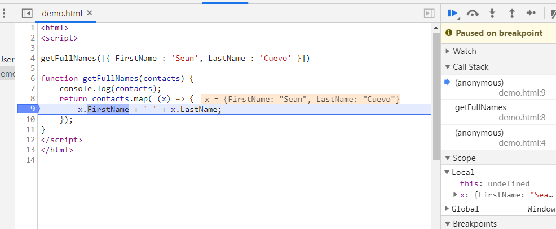Click the 'Sean' string on line 4
The image size is (556, 229).
pyautogui.click(x=184, y=58)
